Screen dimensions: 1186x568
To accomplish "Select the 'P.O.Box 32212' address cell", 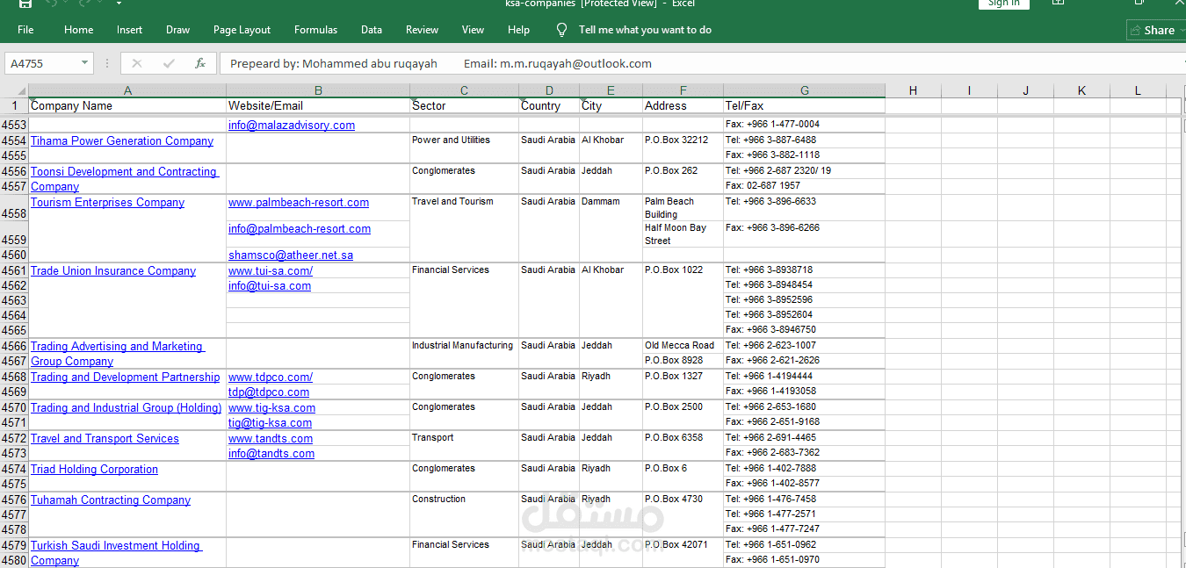I will click(x=683, y=140).
